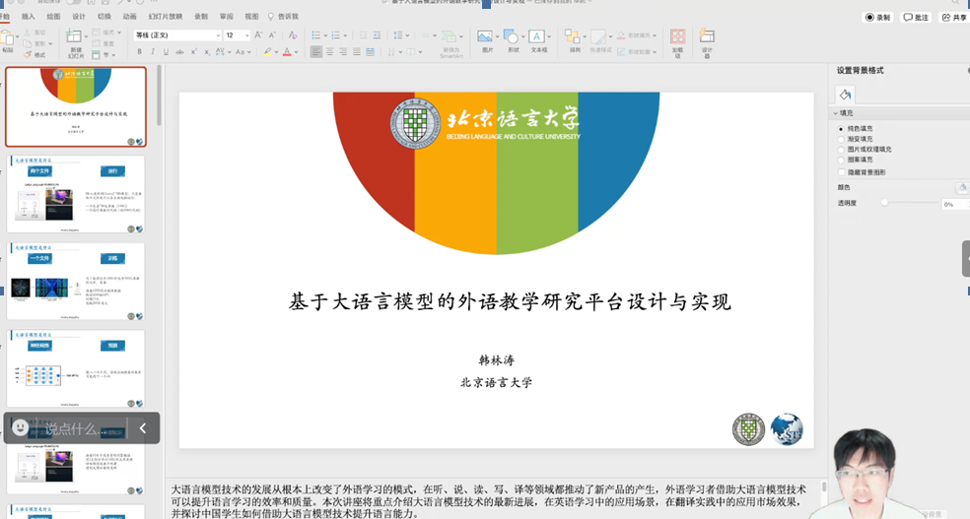Align text right
Viewport: 970px width, 519px height.
coord(343,52)
